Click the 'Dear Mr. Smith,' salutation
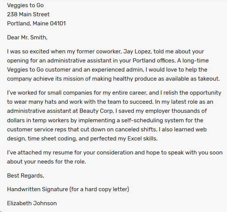This screenshot has height=212, width=227. [27, 37]
